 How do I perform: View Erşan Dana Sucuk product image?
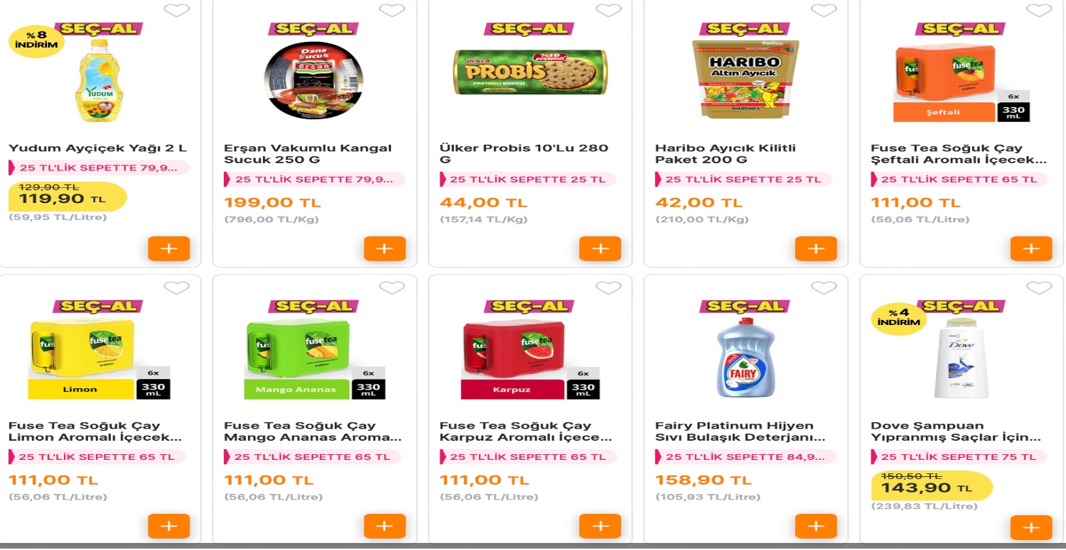[x=313, y=79]
